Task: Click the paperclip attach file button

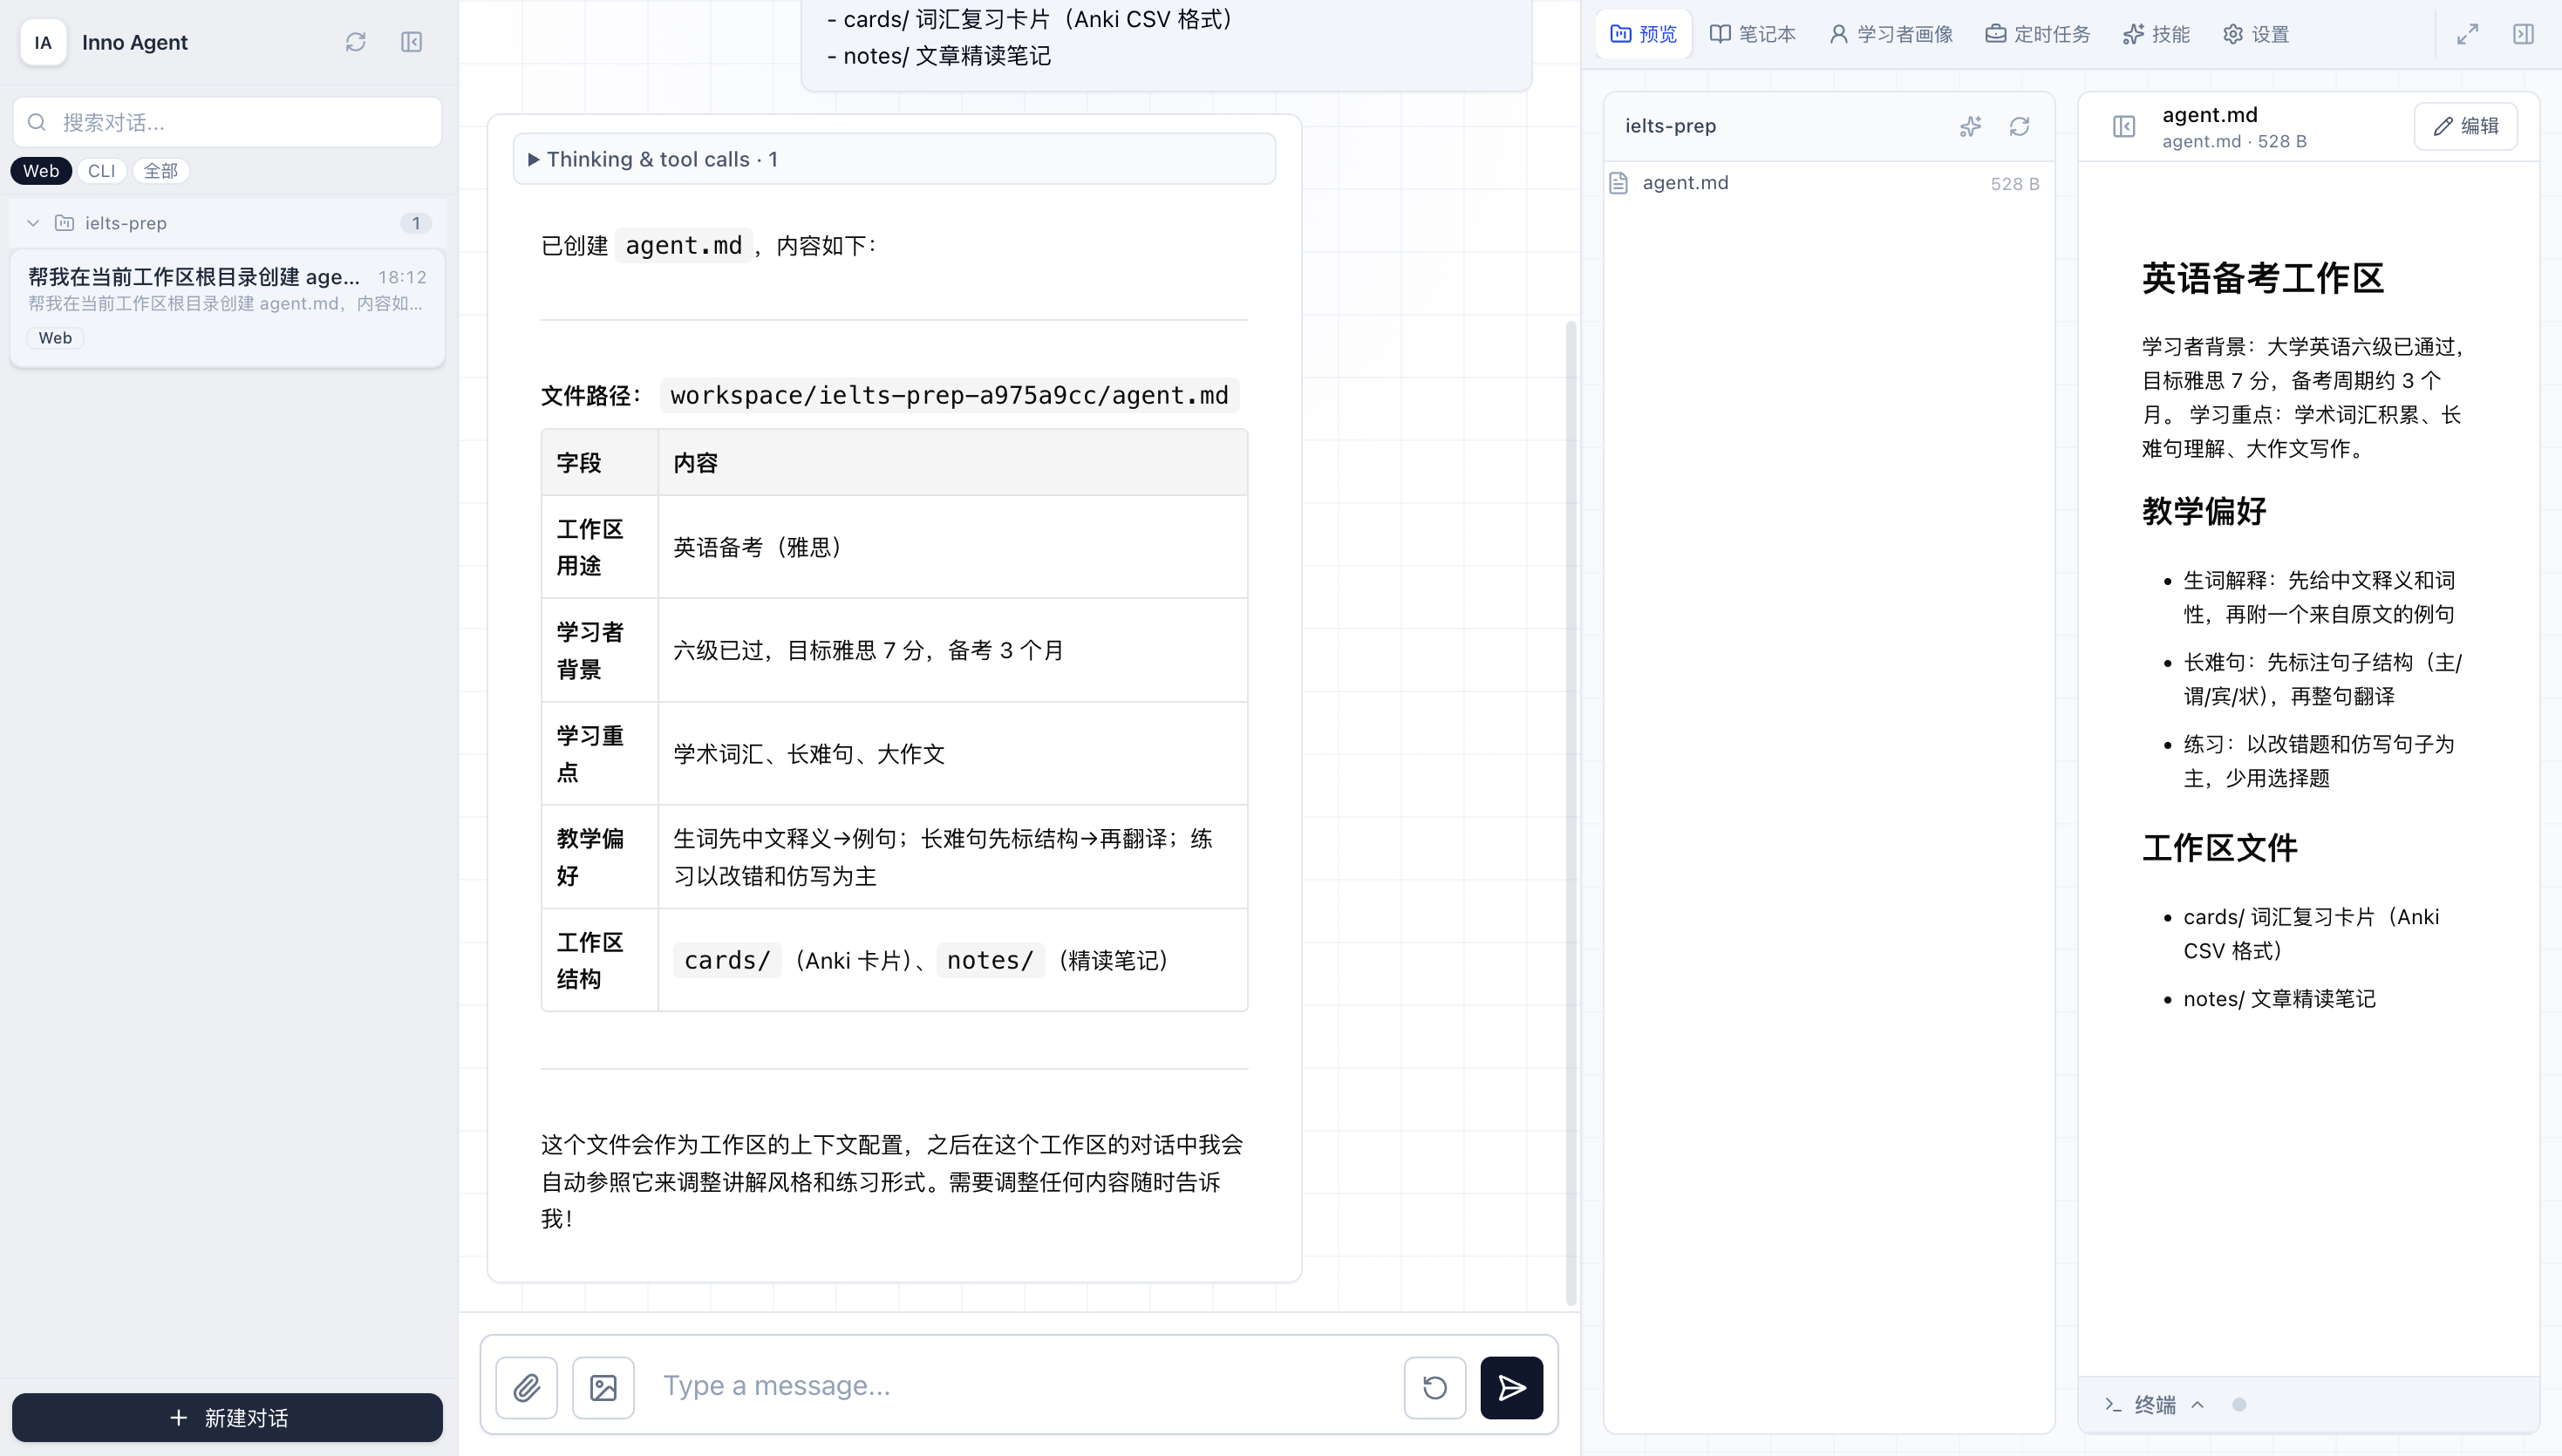Action: click(527, 1387)
